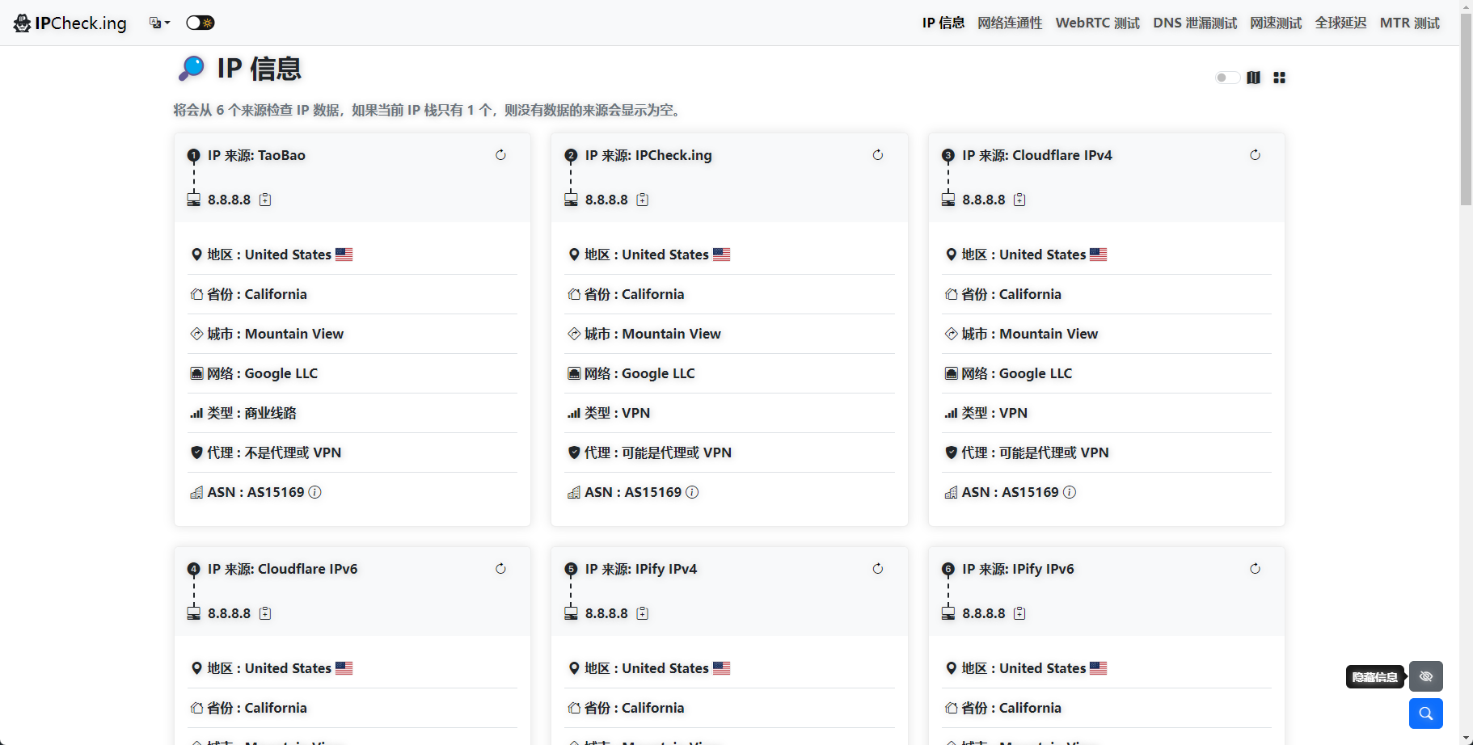
Task: Click ASN : AS15169 in TaoBao card
Action: [255, 492]
